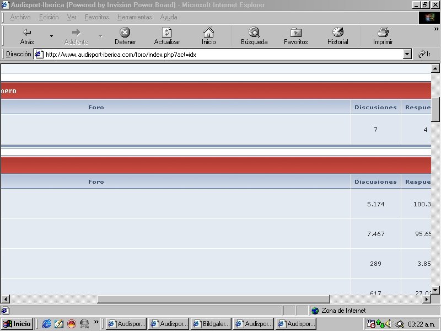
Task: Click the replies count 4
Action: 425,130
